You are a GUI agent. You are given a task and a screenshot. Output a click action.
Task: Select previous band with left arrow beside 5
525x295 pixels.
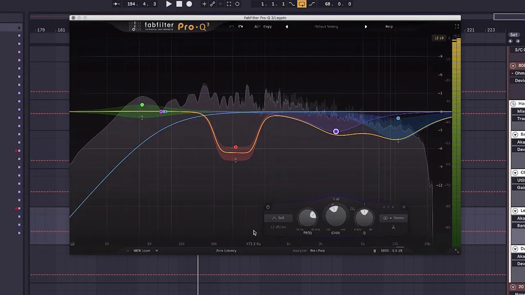pyautogui.click(x=384, y=207)
